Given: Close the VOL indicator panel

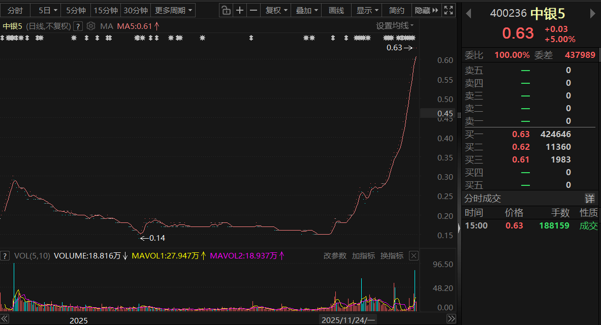Looking at the screenshot, I should [414, 255].
